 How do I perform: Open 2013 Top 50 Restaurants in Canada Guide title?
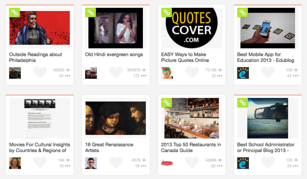191,148
